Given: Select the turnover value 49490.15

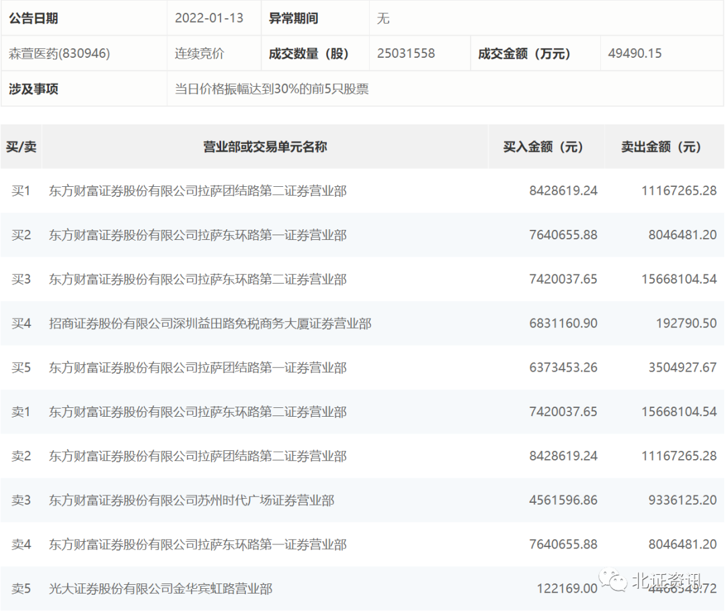Looking at the screenshot, I should click(635, 53).
